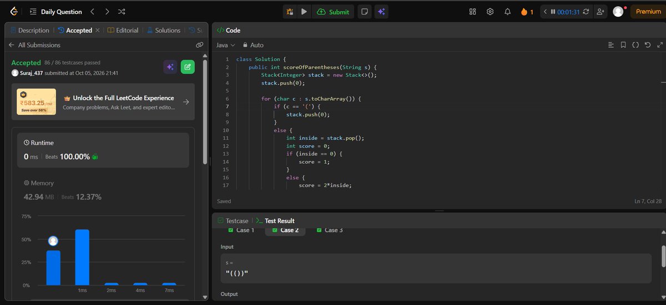This screenshot has width=666, height=305.
Task: Click the premium banner arrow
Action: coord(186,102)
